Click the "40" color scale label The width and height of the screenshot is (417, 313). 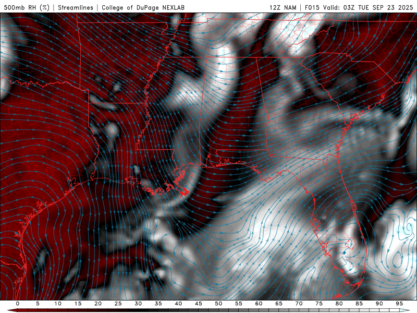pyautogui.click(x=178, y=304)
